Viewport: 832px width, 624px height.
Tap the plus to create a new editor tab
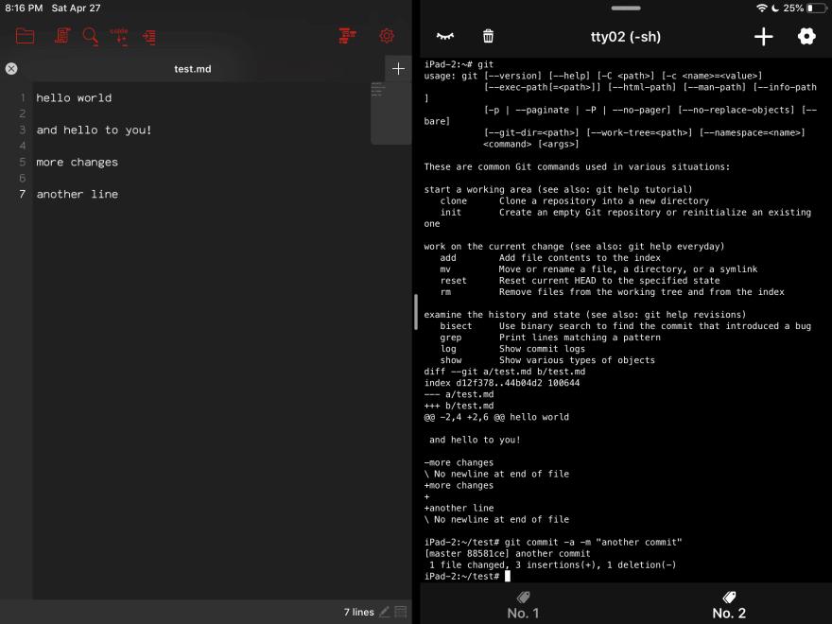(398, 68)
